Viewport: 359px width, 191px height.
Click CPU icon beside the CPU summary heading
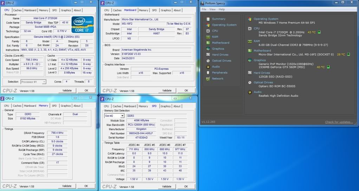point(249,28)
